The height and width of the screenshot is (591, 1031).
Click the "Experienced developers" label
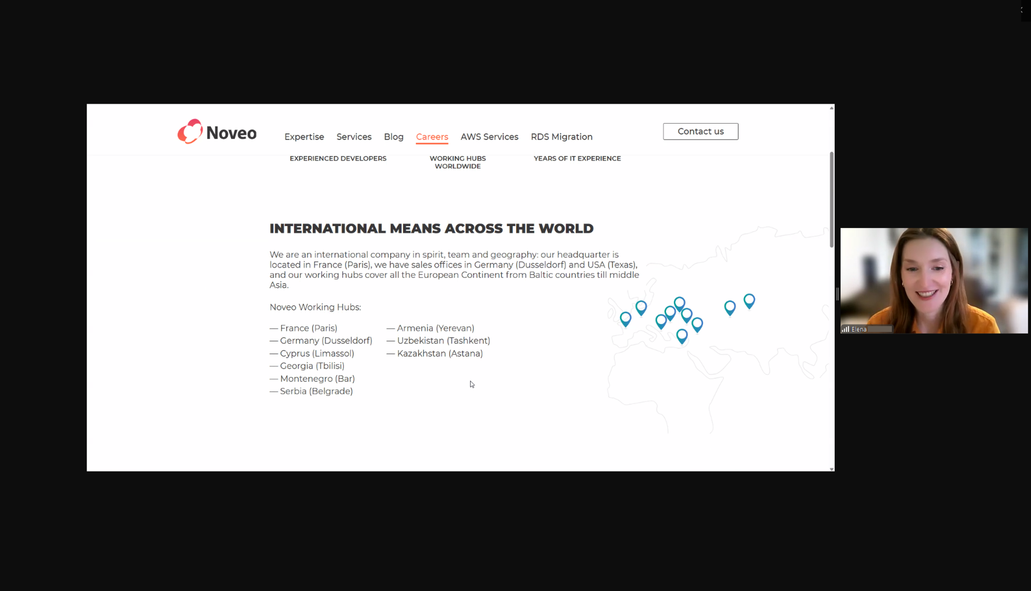pyautogui.click(x=338, y=159)
